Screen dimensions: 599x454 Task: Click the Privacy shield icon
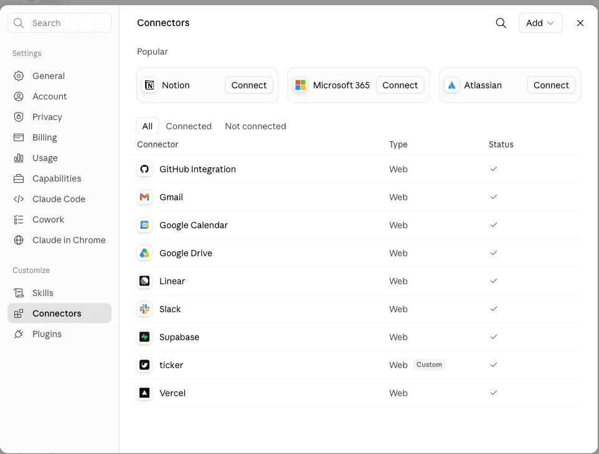(19, 117)
